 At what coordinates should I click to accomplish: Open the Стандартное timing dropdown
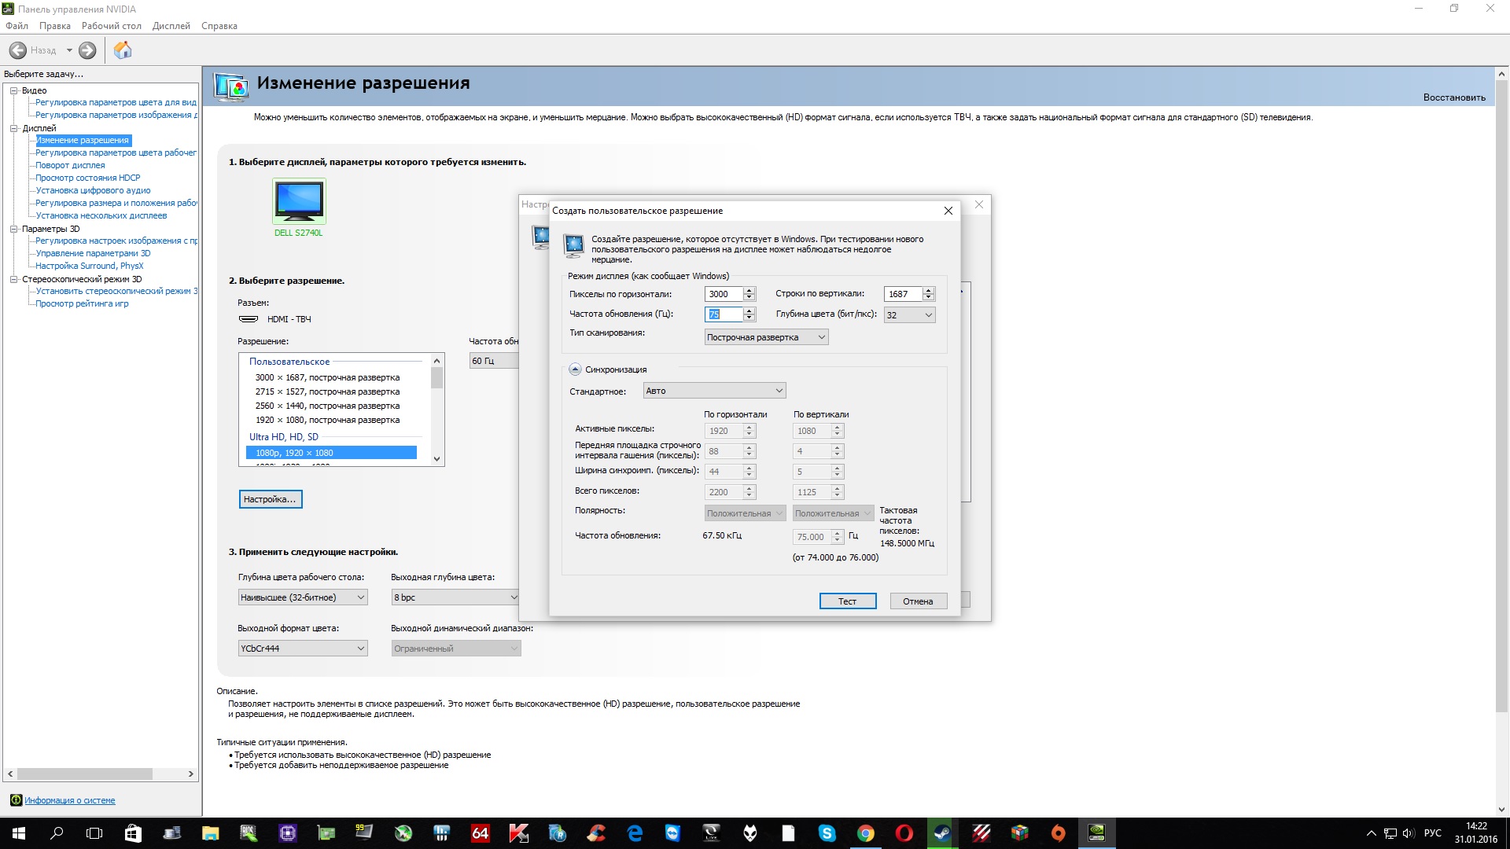[x=714, y=391]
